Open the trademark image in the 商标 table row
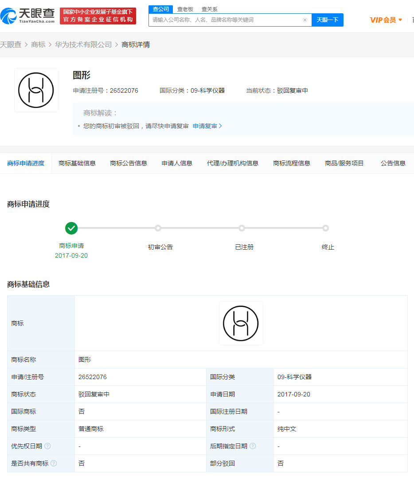 [x=241, y=323]
